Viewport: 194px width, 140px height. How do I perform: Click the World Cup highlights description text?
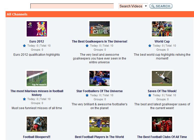(162, 56)
